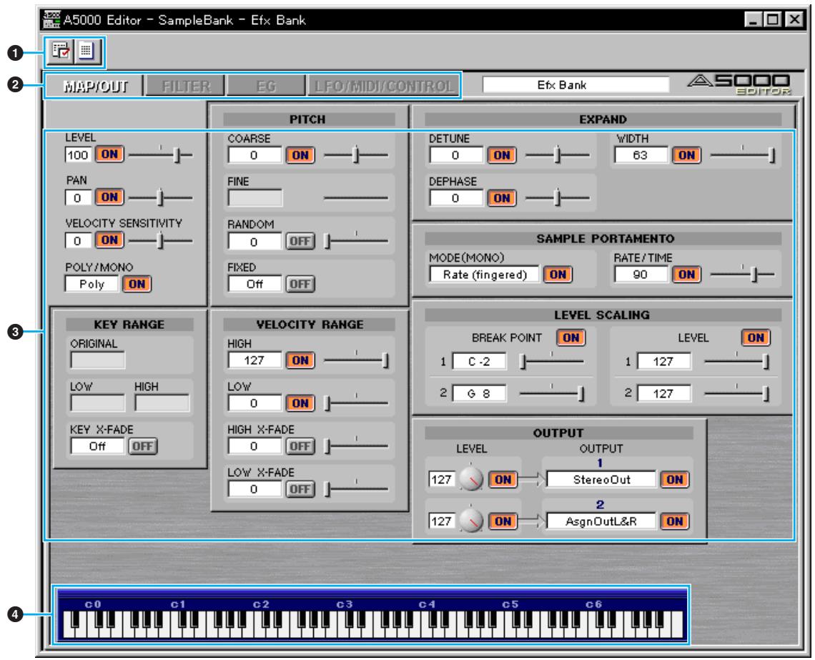Enable the KEY X-FADE OFF button
The height and width of the screenshot is (660, 815).
tap(142, 446)
